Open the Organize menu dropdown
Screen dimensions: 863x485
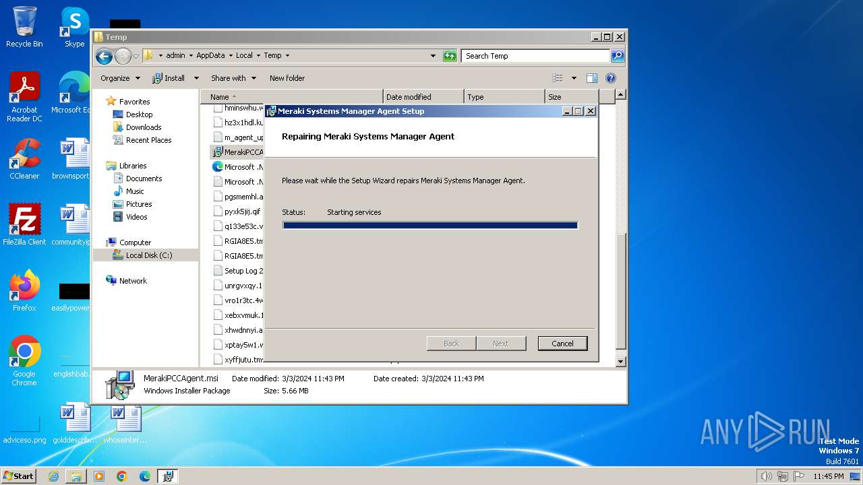coord(120,78)
